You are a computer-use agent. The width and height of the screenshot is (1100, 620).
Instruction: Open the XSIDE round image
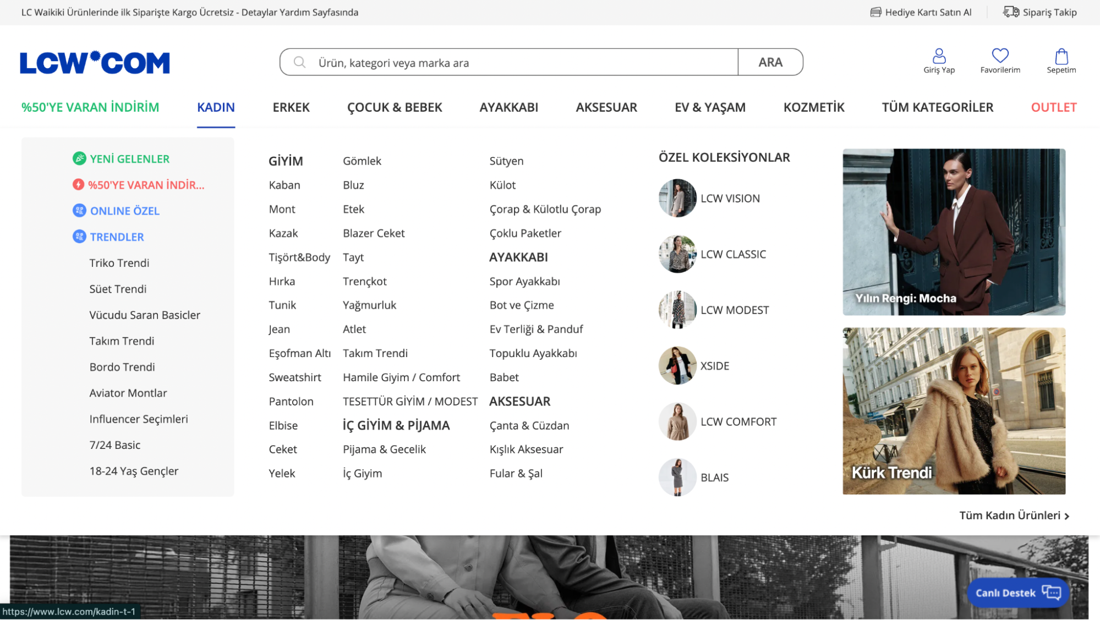(x=677, y=366)
